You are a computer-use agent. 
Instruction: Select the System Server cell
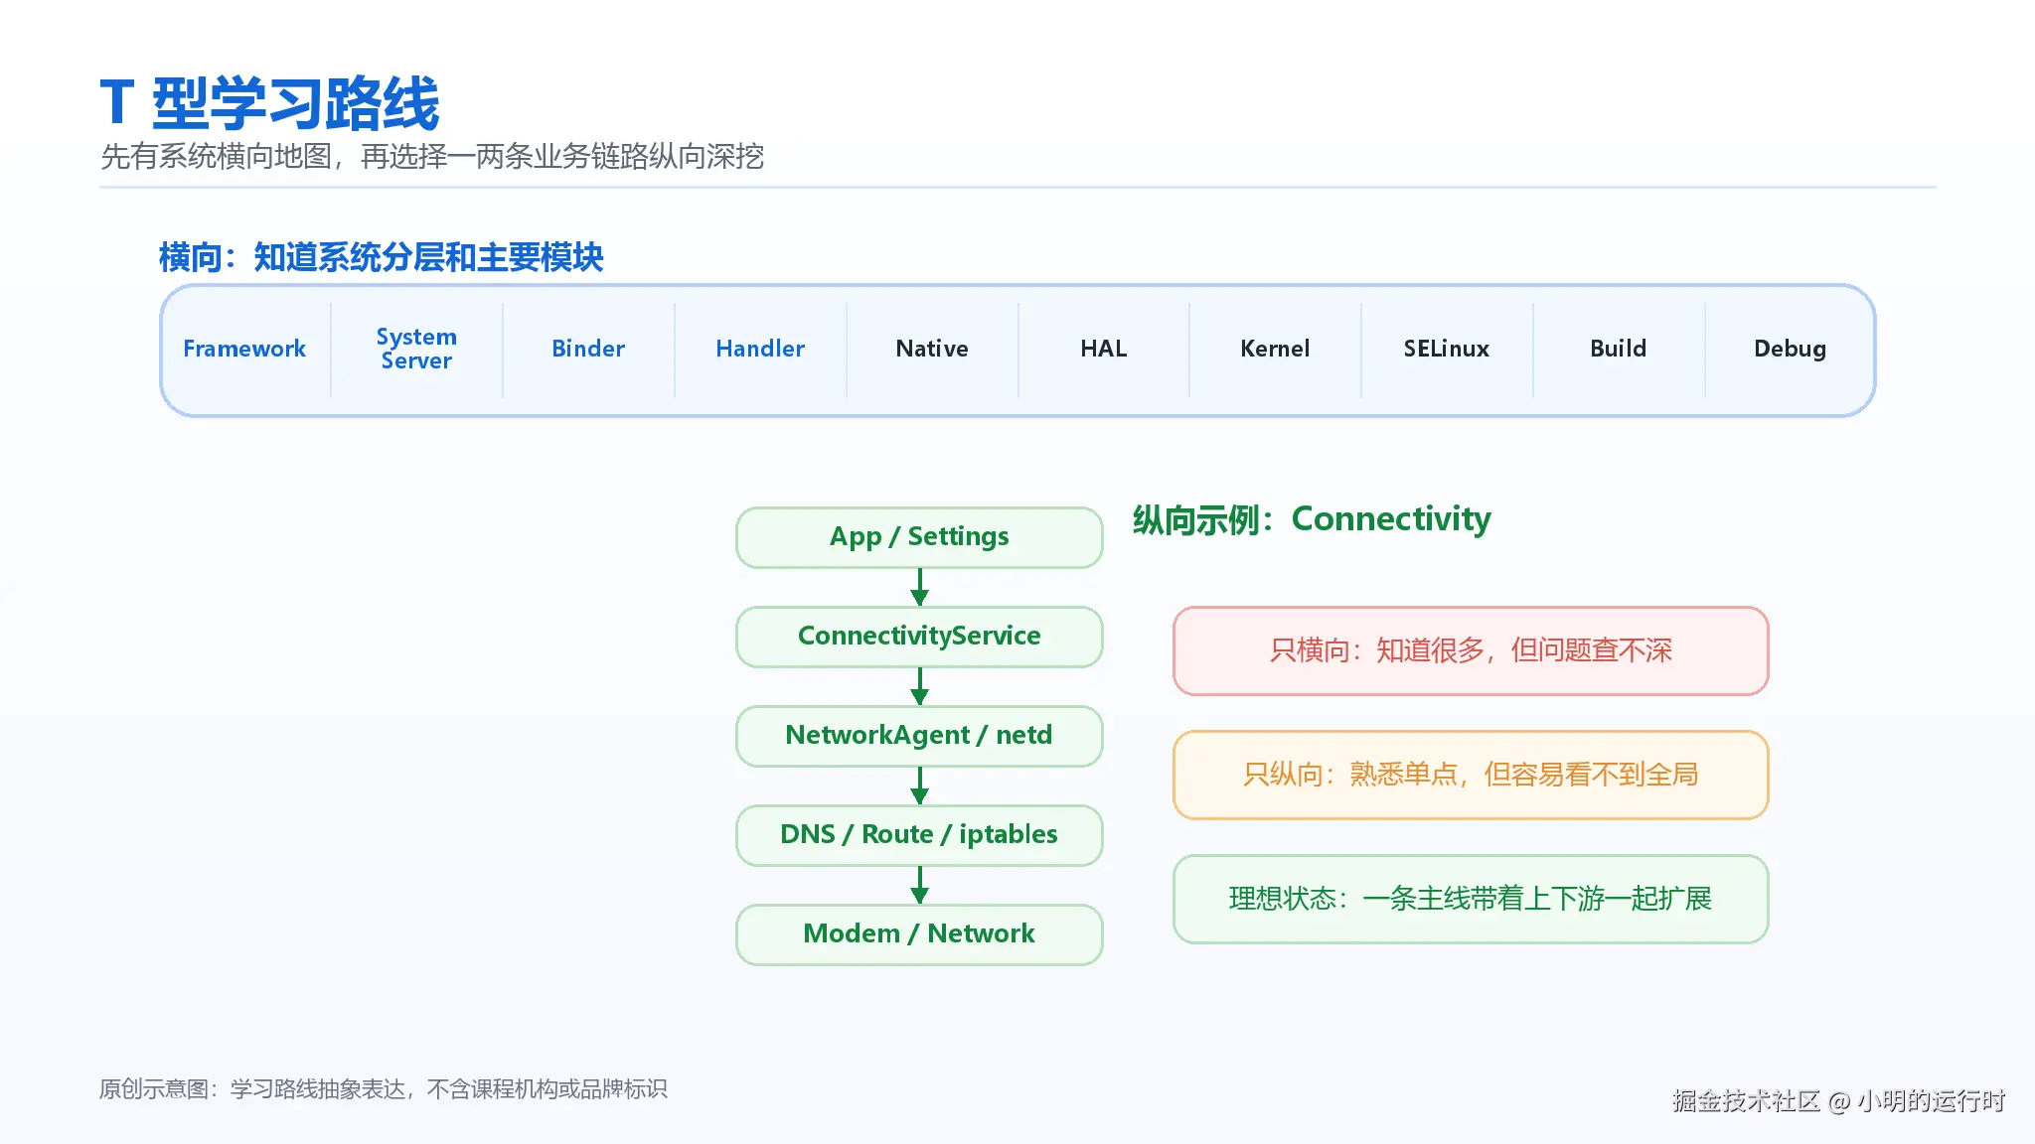(x=416, y=349)
